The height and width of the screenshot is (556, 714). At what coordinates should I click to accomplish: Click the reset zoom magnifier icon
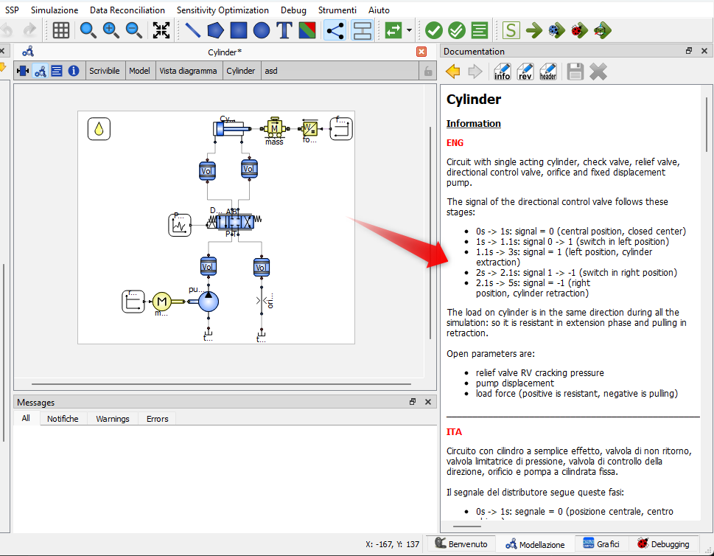click(x=88, y=30)
